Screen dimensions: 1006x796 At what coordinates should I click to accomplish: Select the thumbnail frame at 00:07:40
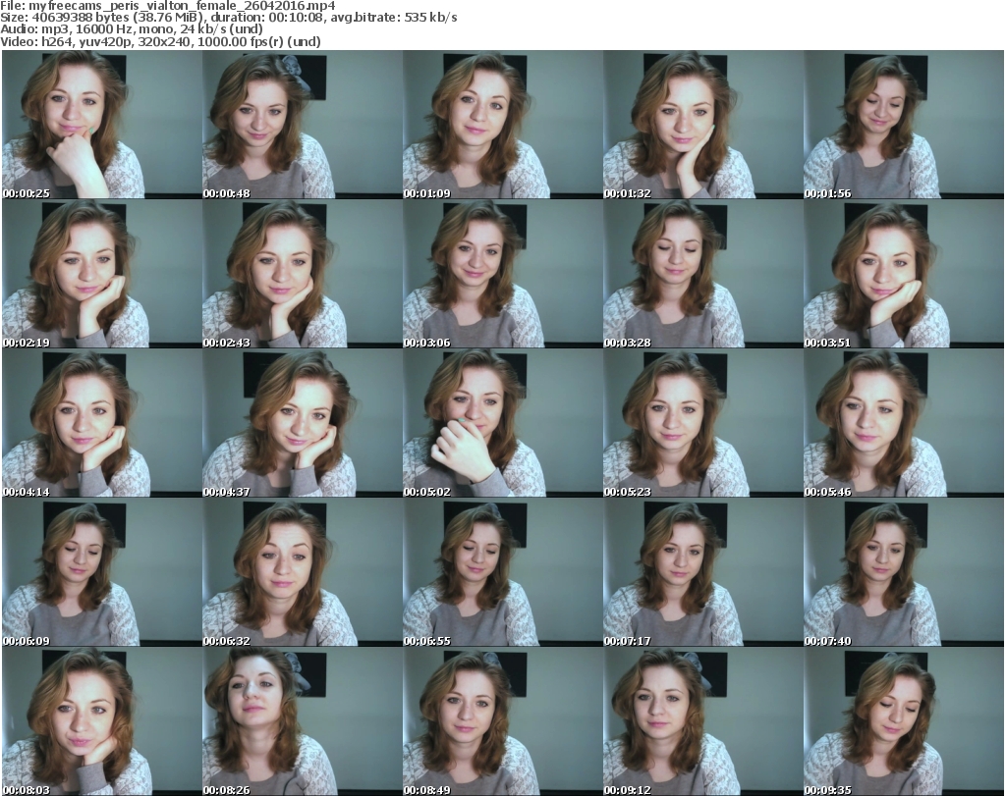pos(904,572)
